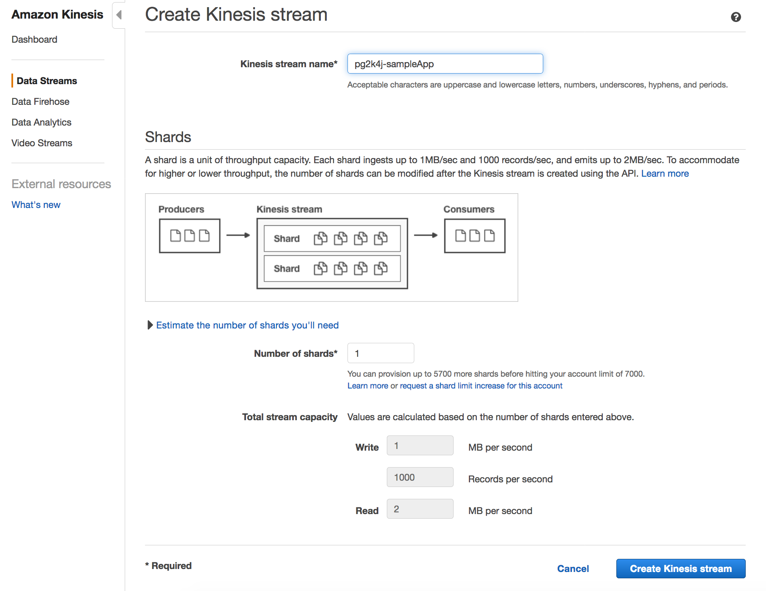Click the Producers box in diagram
Viewport: 766px width, 591px height.
[x=190, y=236]
